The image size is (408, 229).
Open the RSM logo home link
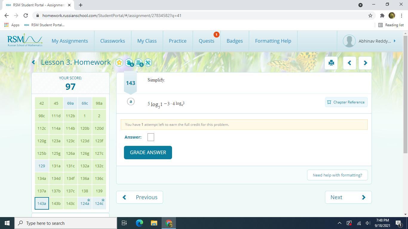[x=25, y=41]
